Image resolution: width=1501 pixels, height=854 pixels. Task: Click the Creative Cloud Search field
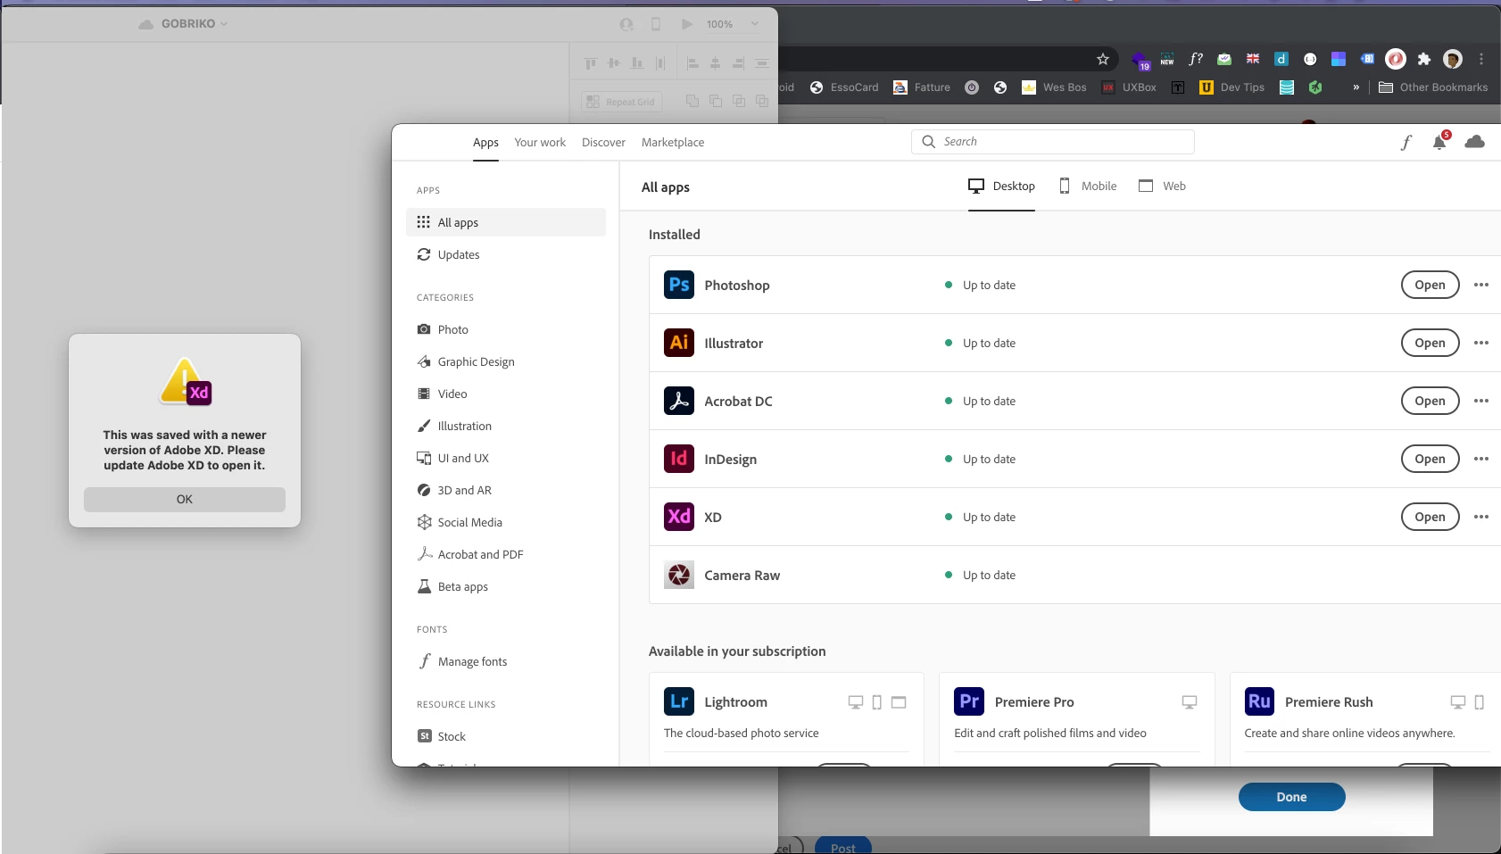tap(1053, 142)
